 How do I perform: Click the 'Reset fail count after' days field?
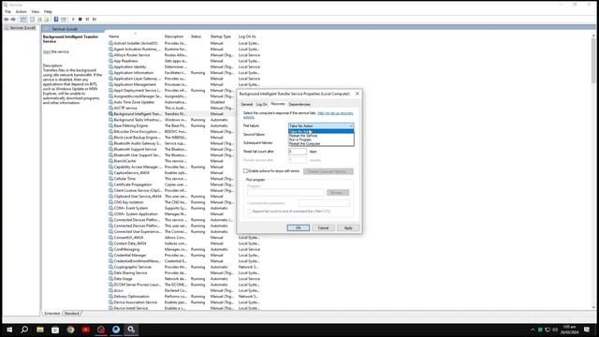[298, 152]
